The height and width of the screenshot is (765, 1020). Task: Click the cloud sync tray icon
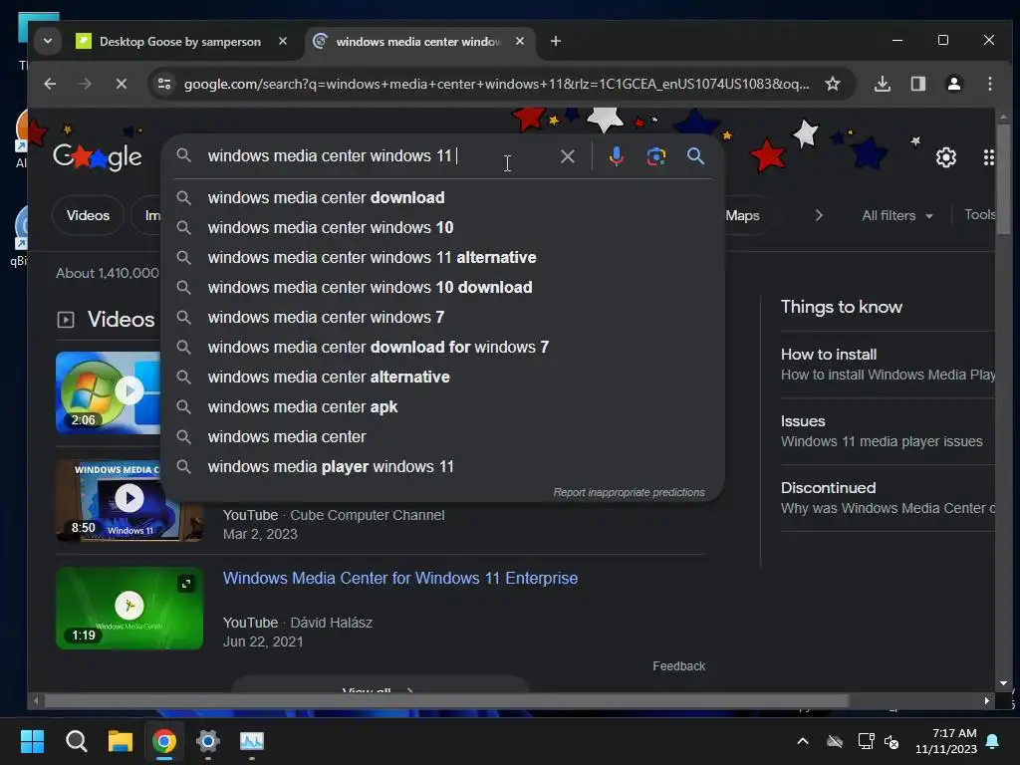835,741
